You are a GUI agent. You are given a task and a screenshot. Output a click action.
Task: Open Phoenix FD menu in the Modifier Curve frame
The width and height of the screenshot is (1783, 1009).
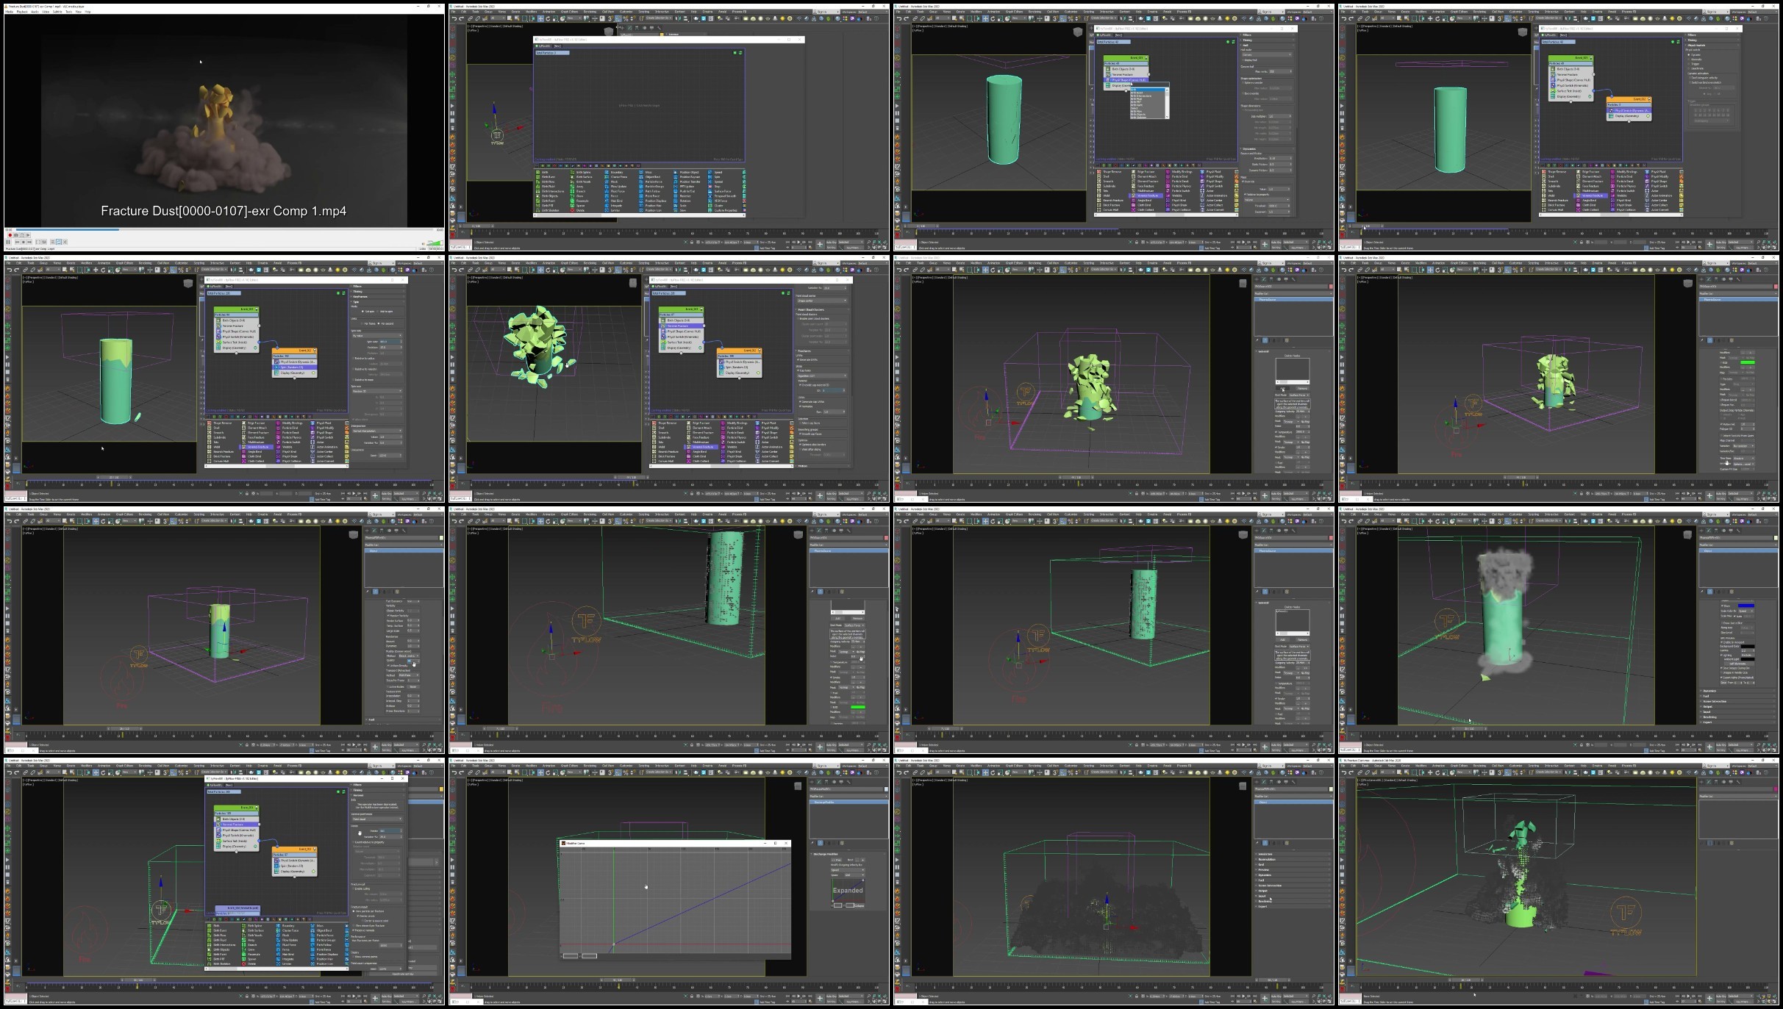[739, 766]
